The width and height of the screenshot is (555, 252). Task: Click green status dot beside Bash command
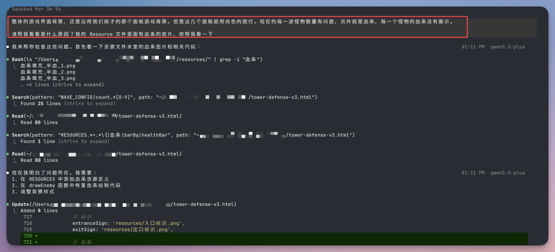pos(7,60)
